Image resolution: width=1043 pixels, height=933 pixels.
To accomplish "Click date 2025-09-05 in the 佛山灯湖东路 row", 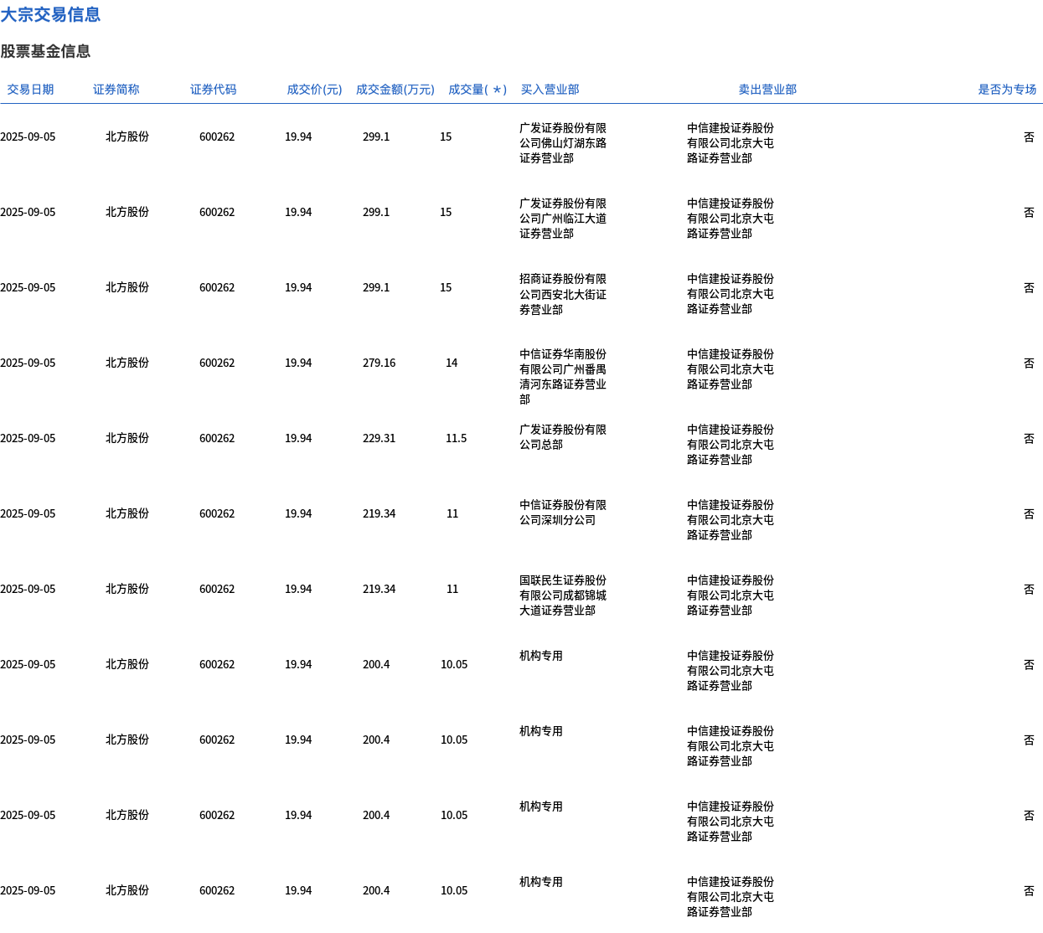I will (28, 137).
